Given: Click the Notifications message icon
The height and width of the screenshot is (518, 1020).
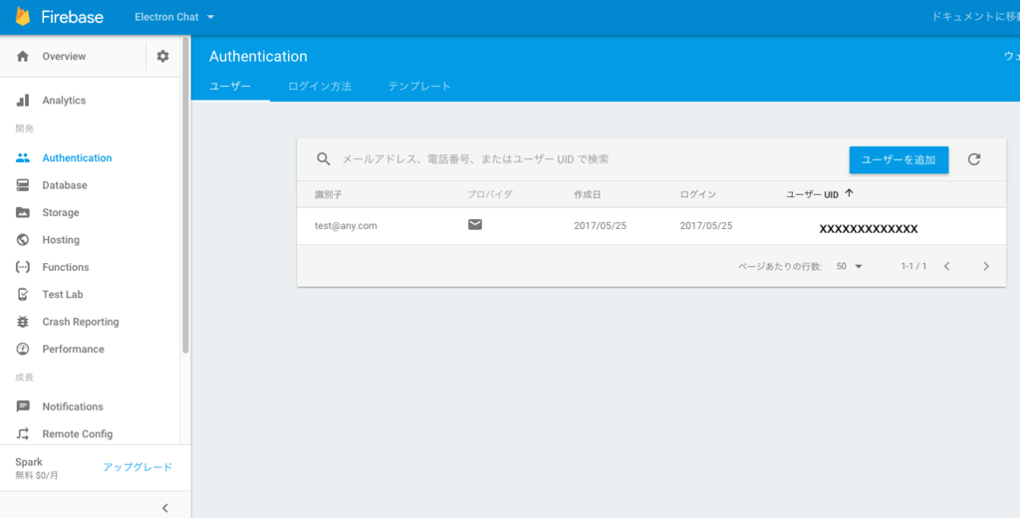Looking at the screenshot, I should click(x=23, y=406).
